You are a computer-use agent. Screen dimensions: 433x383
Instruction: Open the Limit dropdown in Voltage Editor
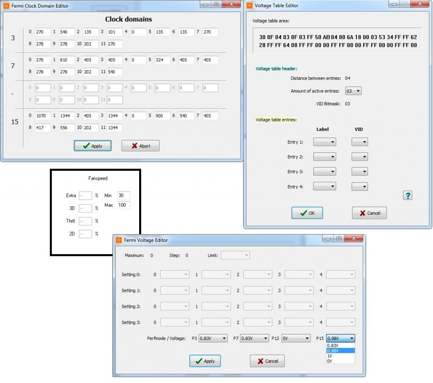(x=235, y=255)
